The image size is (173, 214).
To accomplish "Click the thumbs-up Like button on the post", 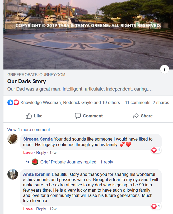I will click(34, 116).
